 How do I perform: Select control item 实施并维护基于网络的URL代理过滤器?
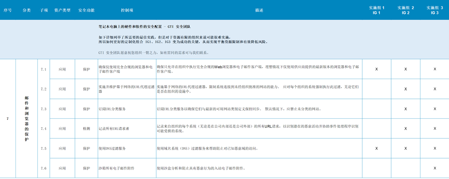[x=127, y=89]
